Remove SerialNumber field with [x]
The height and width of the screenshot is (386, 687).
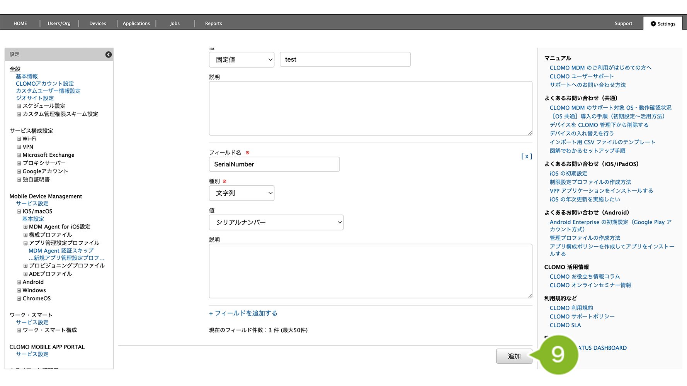click(x=526, y=156)
